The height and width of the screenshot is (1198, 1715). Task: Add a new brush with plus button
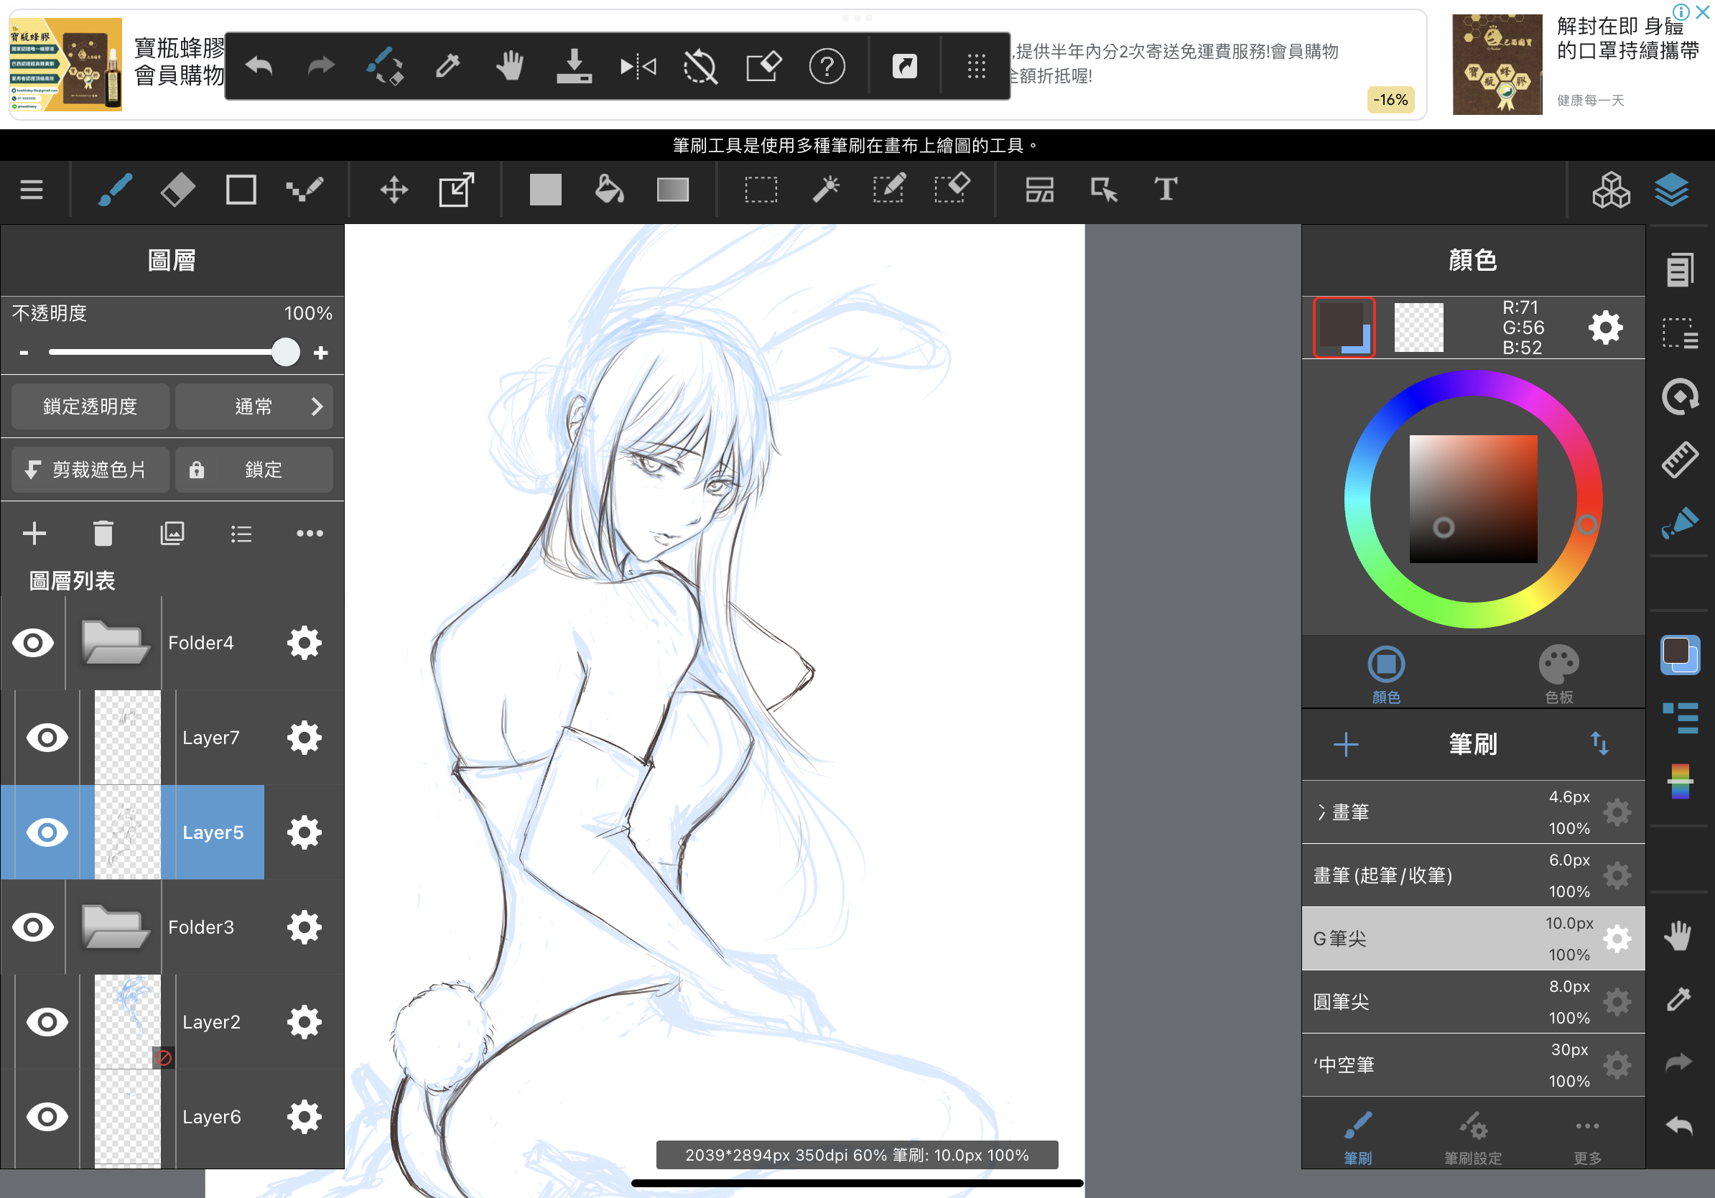pos(1346,745)
